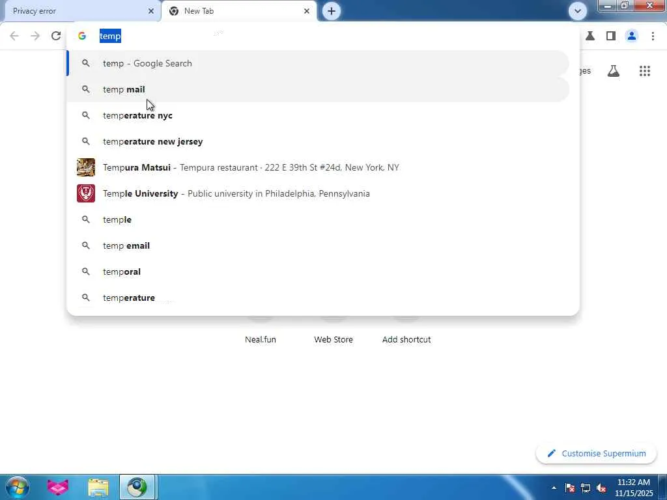Show hidden system tray icons arrow
The width and height of the screenshot is (667, 500).
pyautogui.click(x=554, y=488)
